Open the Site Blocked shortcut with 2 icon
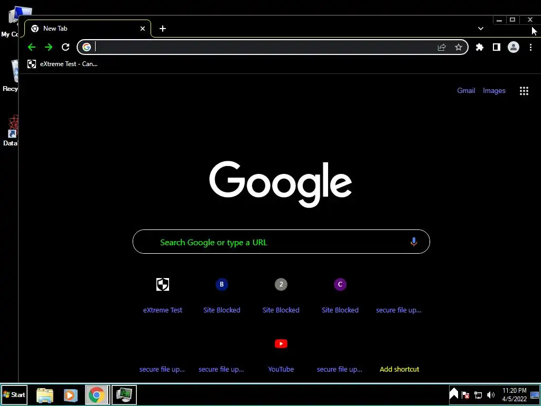Screen dimensions: 541x406 pyautogui.click(x=281, y=284)
